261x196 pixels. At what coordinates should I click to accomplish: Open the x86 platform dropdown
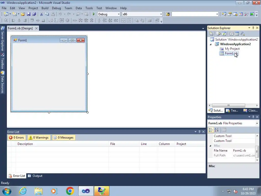point(161,14)
